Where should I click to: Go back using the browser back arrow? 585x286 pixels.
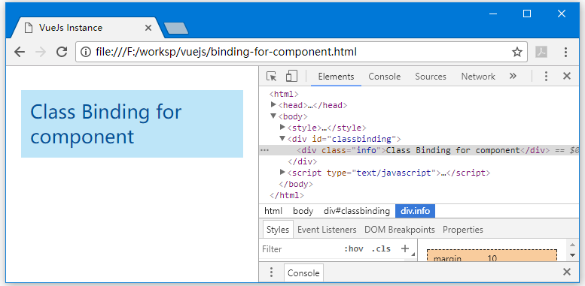point(20,52)
